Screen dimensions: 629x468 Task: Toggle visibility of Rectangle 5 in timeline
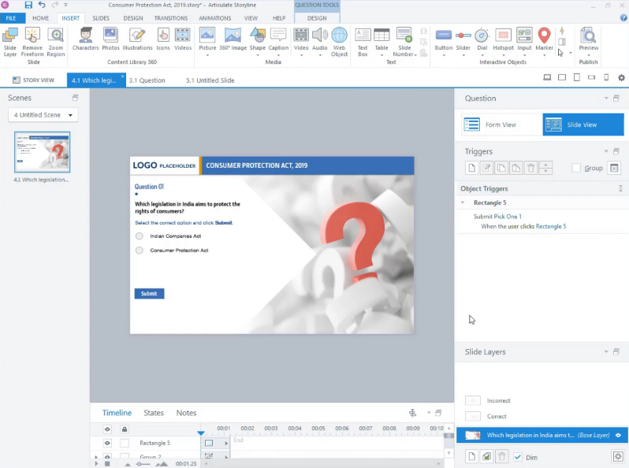click(107, 443)
